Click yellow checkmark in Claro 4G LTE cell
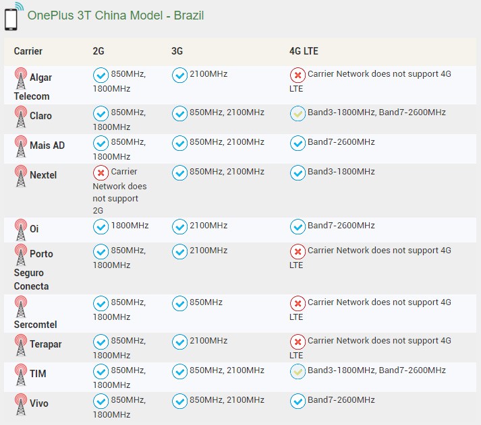This screenshot has height=425, width=481. [298, 114]
